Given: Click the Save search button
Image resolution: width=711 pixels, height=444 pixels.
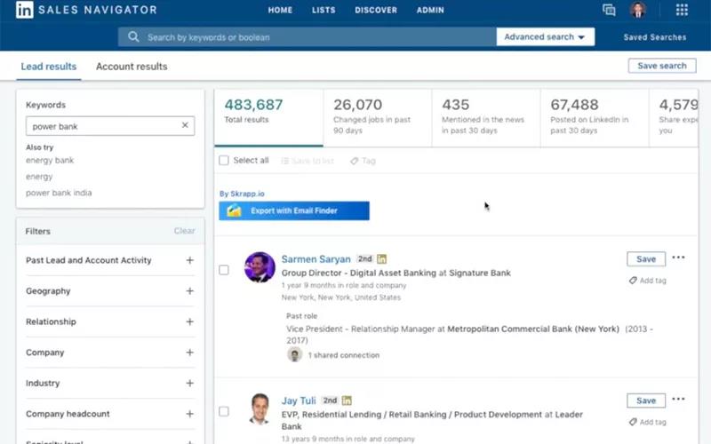Looking at the screenshot, I should 661,66.
